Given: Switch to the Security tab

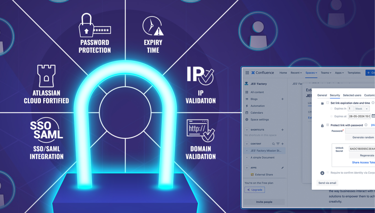Looking at the screenshot, I should coord(335,95).
